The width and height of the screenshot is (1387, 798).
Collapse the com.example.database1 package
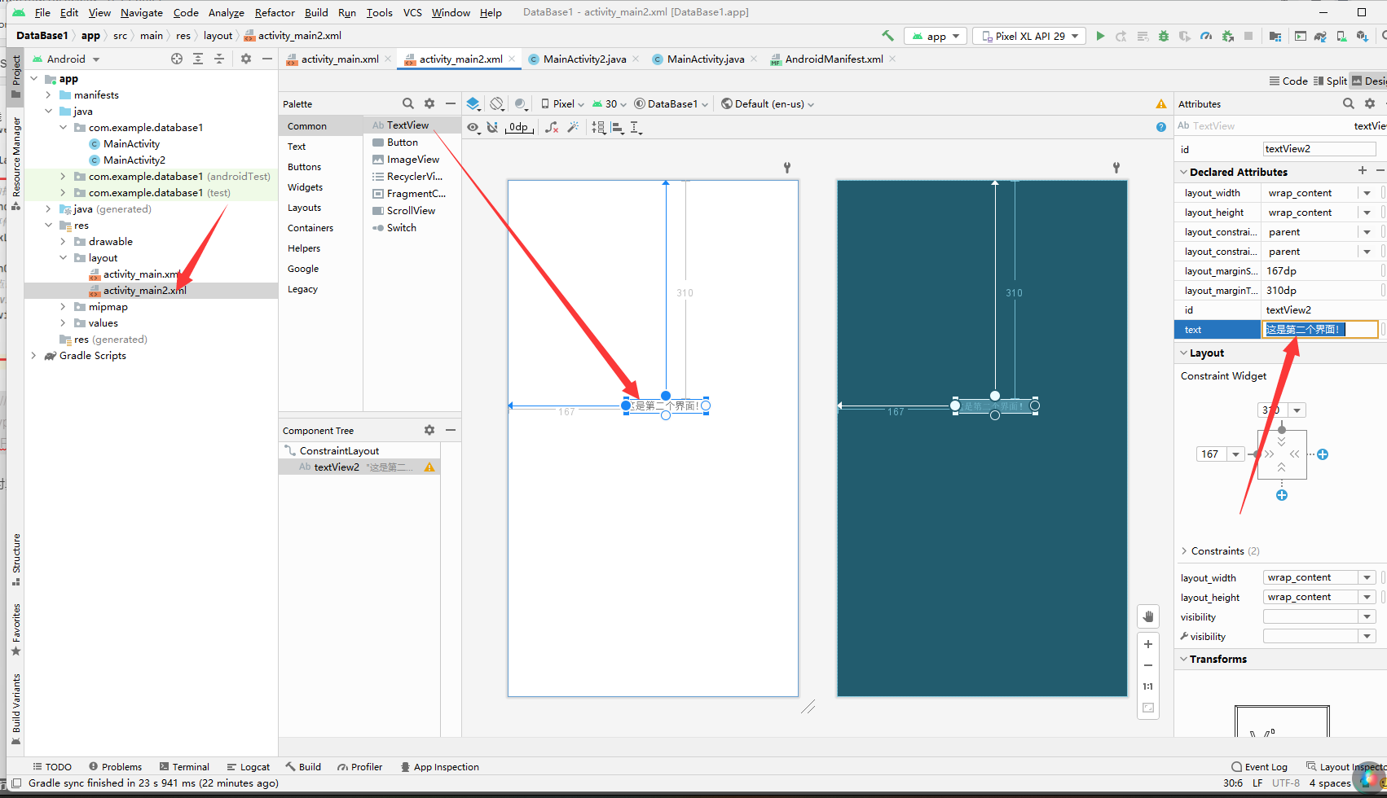coord(63,127)
